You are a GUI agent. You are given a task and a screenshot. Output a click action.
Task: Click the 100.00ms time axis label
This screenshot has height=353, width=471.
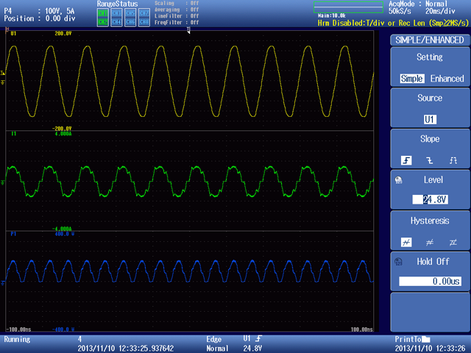click(361, 329)
